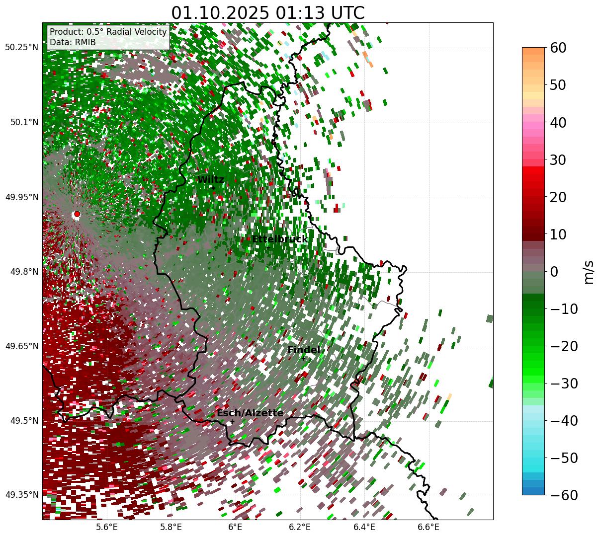Click the title "01.10.2025 01:13 UTC"
The image size is (600, 537).
click(267, 13)
